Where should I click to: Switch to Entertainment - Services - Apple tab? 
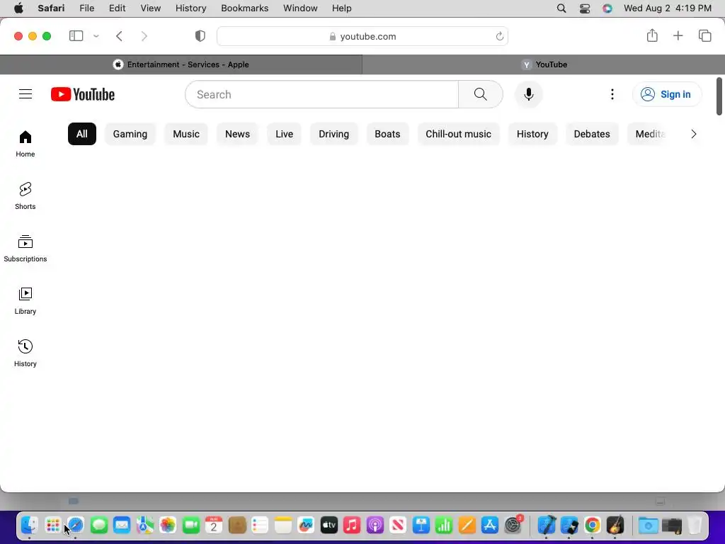point(181,64)
